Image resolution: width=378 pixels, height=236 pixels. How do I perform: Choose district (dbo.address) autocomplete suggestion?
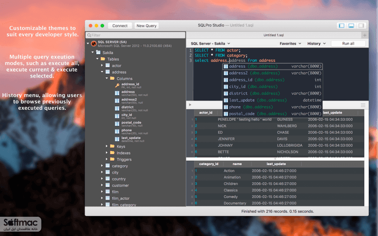coord(273,94)
